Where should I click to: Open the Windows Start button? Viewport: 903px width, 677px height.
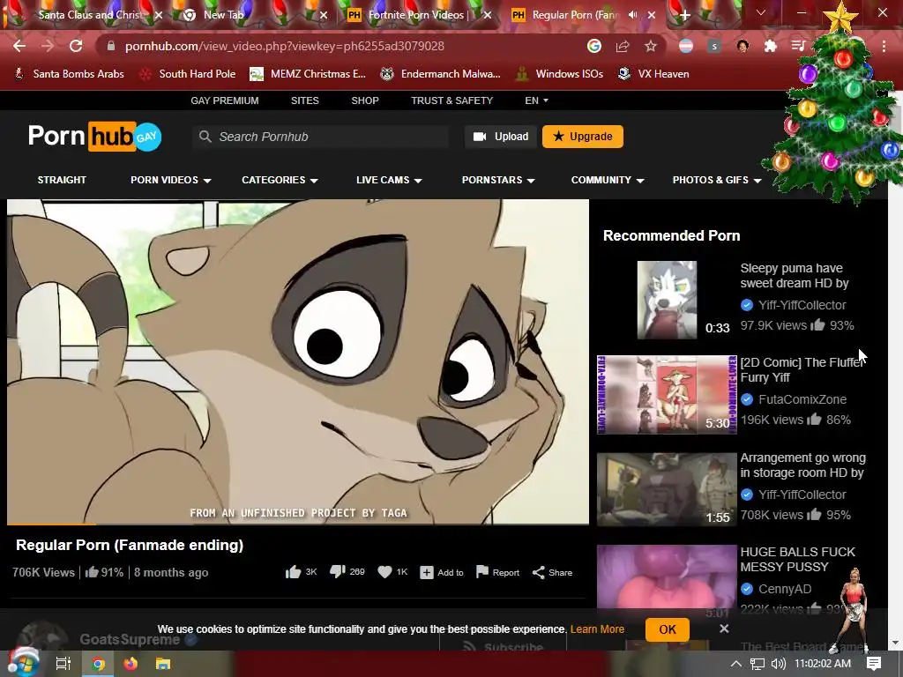[x=23, y=663]
